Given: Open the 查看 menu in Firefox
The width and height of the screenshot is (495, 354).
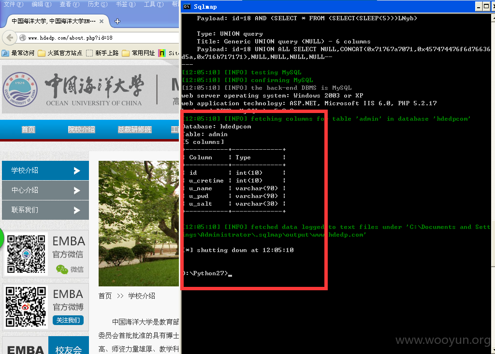Looking at the screenshot, I should point(70,4).
